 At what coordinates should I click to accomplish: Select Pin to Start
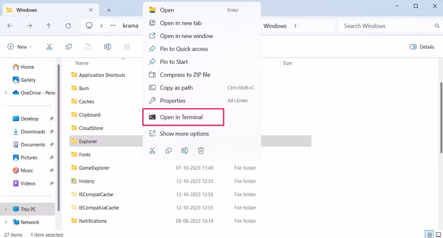[202, 62]
